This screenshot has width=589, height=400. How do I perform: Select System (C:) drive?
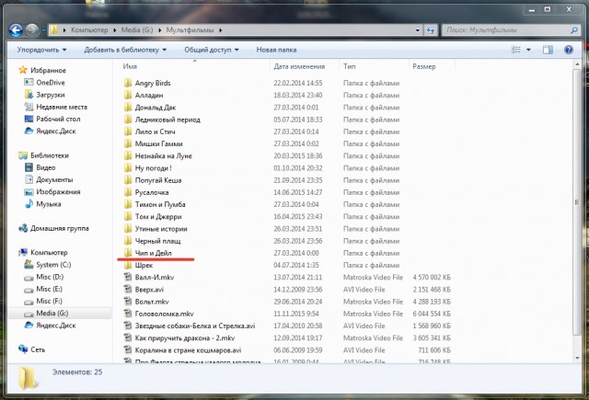click(x=53, y=265)
